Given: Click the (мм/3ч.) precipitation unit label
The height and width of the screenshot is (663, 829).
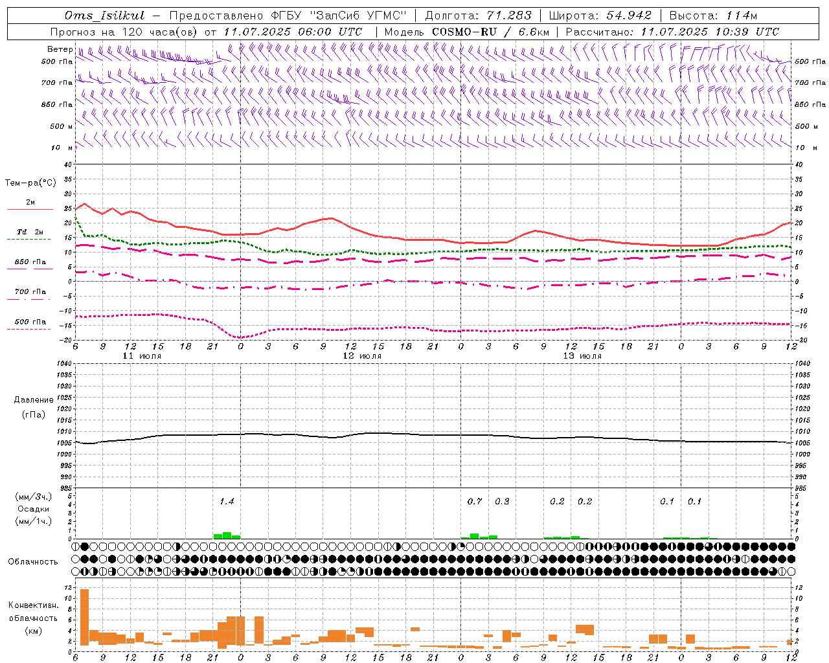Looking at the screenshot, I should 34,497.
